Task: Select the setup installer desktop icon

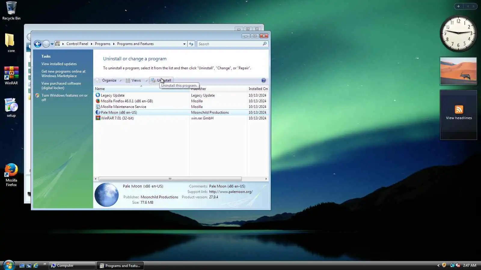Action: click(11, 107)
